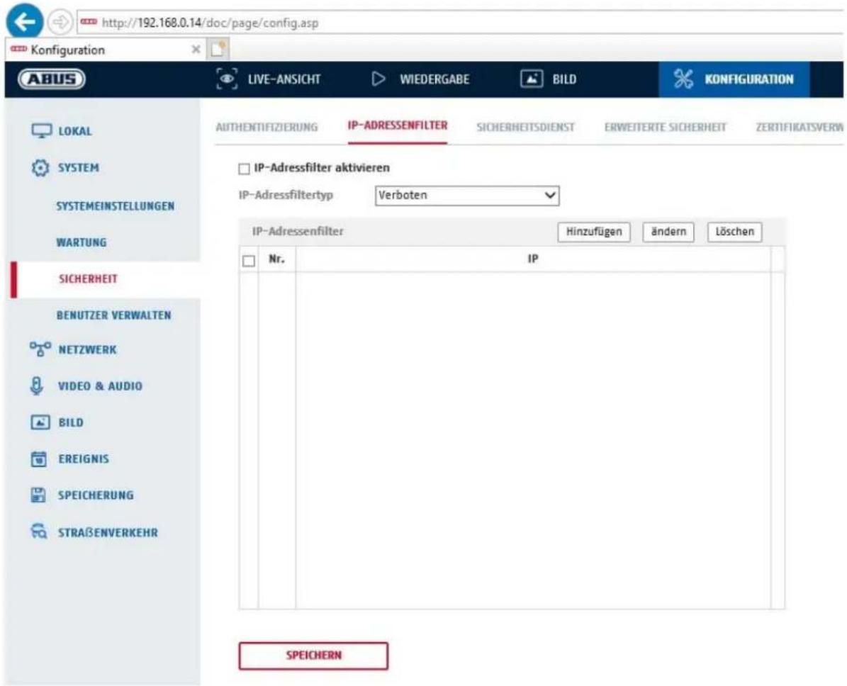Open WARTUNG in the sidebar
This screenshot has height=686, width=847.
coord(82,242)
